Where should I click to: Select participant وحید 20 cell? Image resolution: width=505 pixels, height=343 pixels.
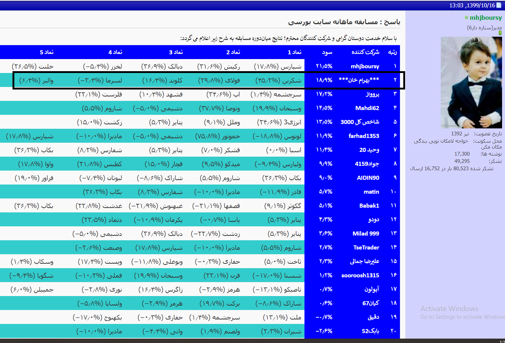pyautogui.click(x=369, y=150)
